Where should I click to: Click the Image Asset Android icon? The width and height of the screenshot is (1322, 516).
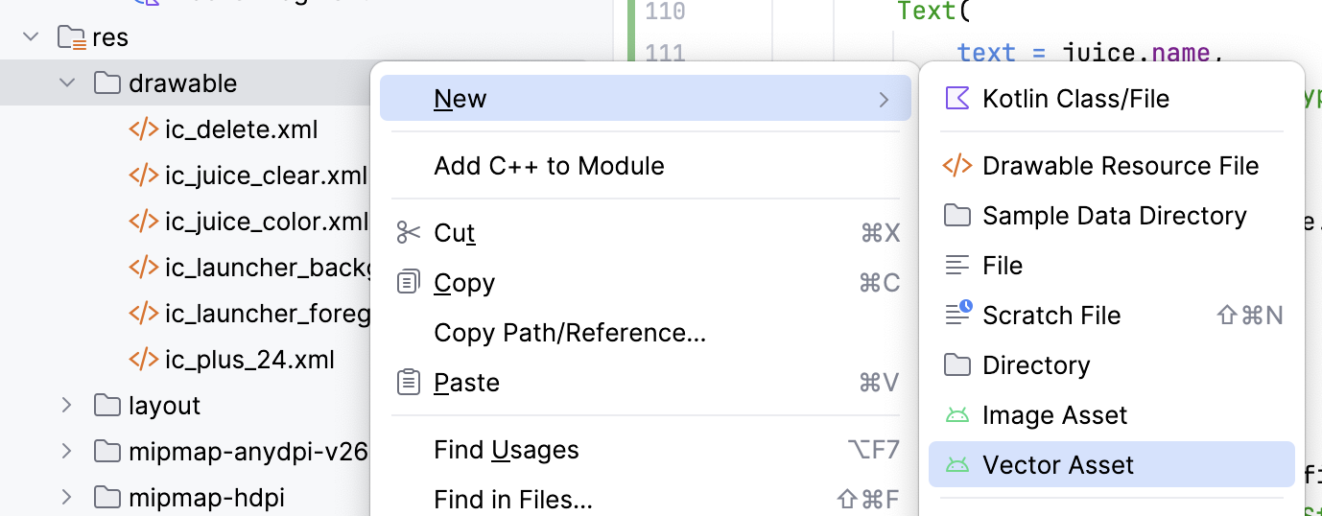(957, 415)
